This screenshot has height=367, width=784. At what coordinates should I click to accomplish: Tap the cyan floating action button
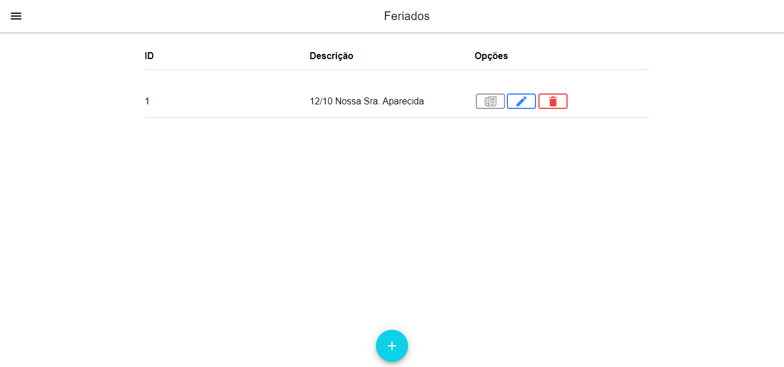[392, 346]
